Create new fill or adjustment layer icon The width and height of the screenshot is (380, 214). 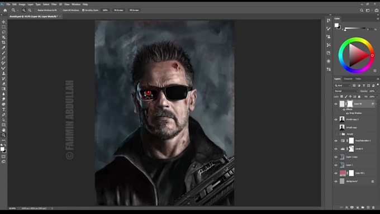357,207
